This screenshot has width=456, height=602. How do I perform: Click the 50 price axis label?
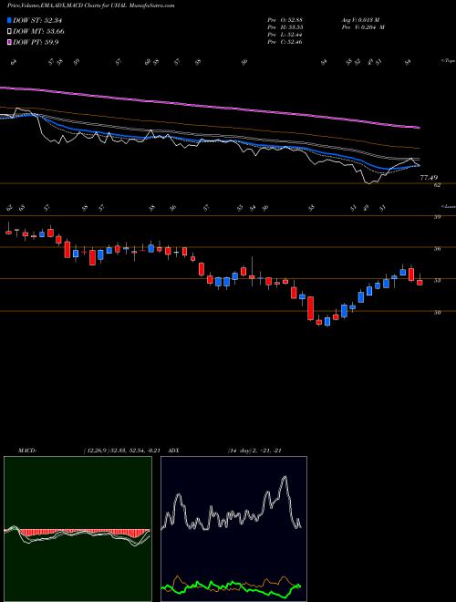coord(437,313)
